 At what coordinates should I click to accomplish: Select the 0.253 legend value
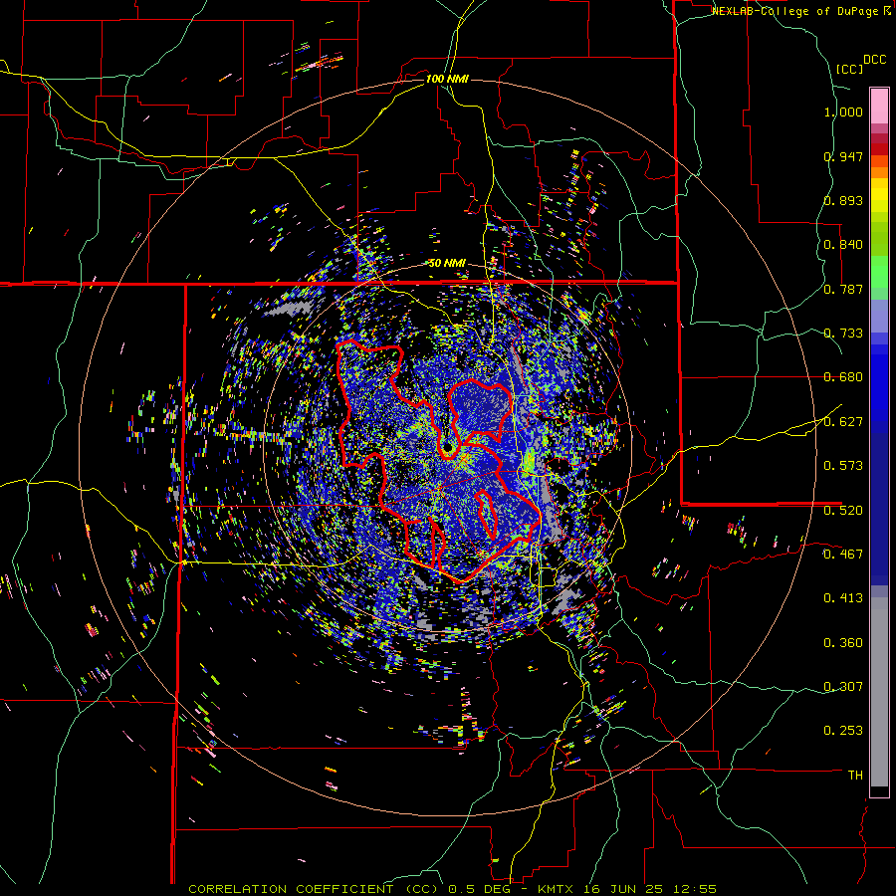click(x=843, y=731)
